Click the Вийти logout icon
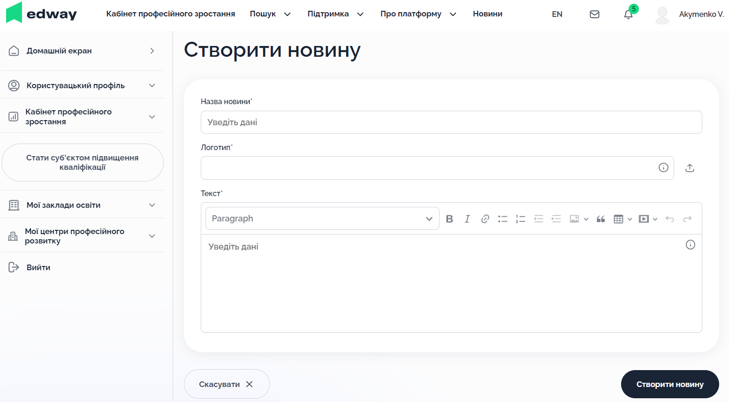The width and height of the screenshot is (729, 402). pyautogui.click(x=14, y=267)
